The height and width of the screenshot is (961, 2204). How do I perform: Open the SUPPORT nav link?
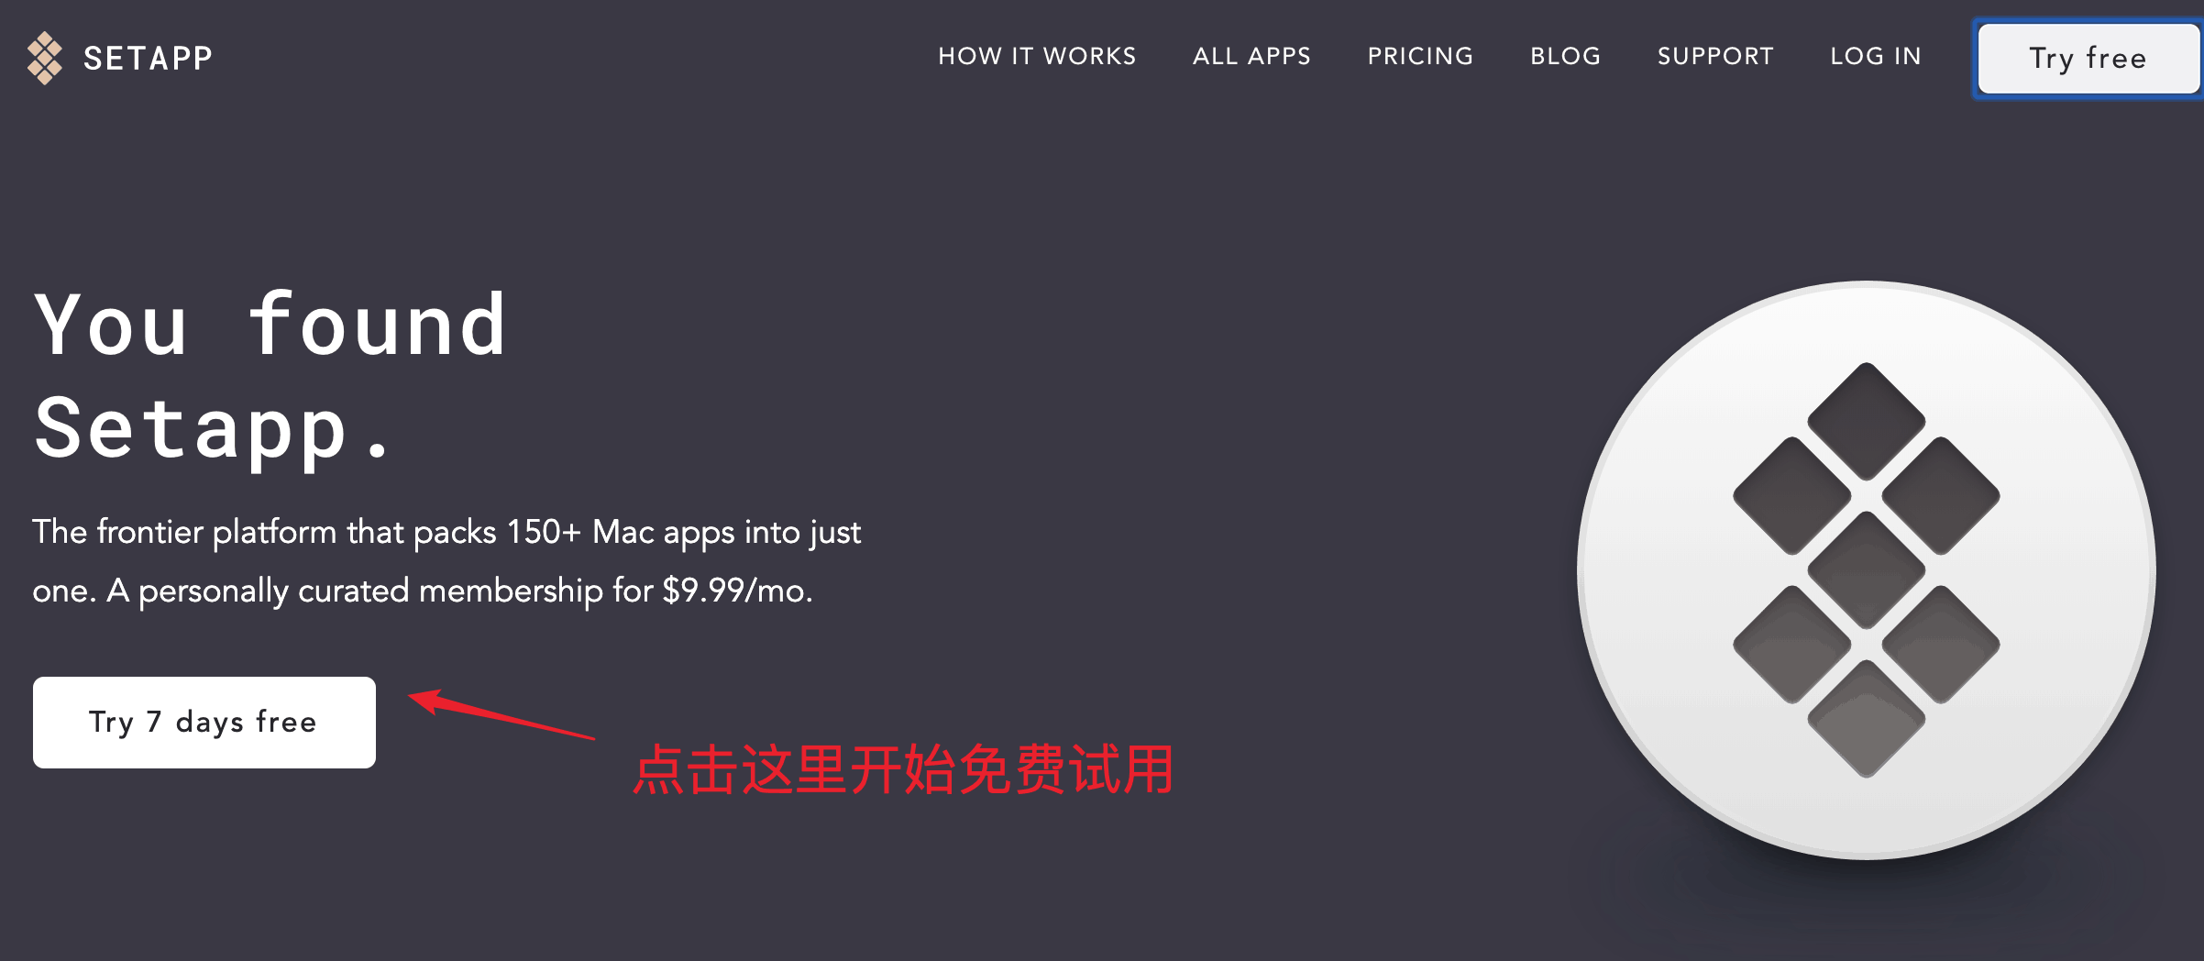pyautogui.click(x=1715, y=57)
